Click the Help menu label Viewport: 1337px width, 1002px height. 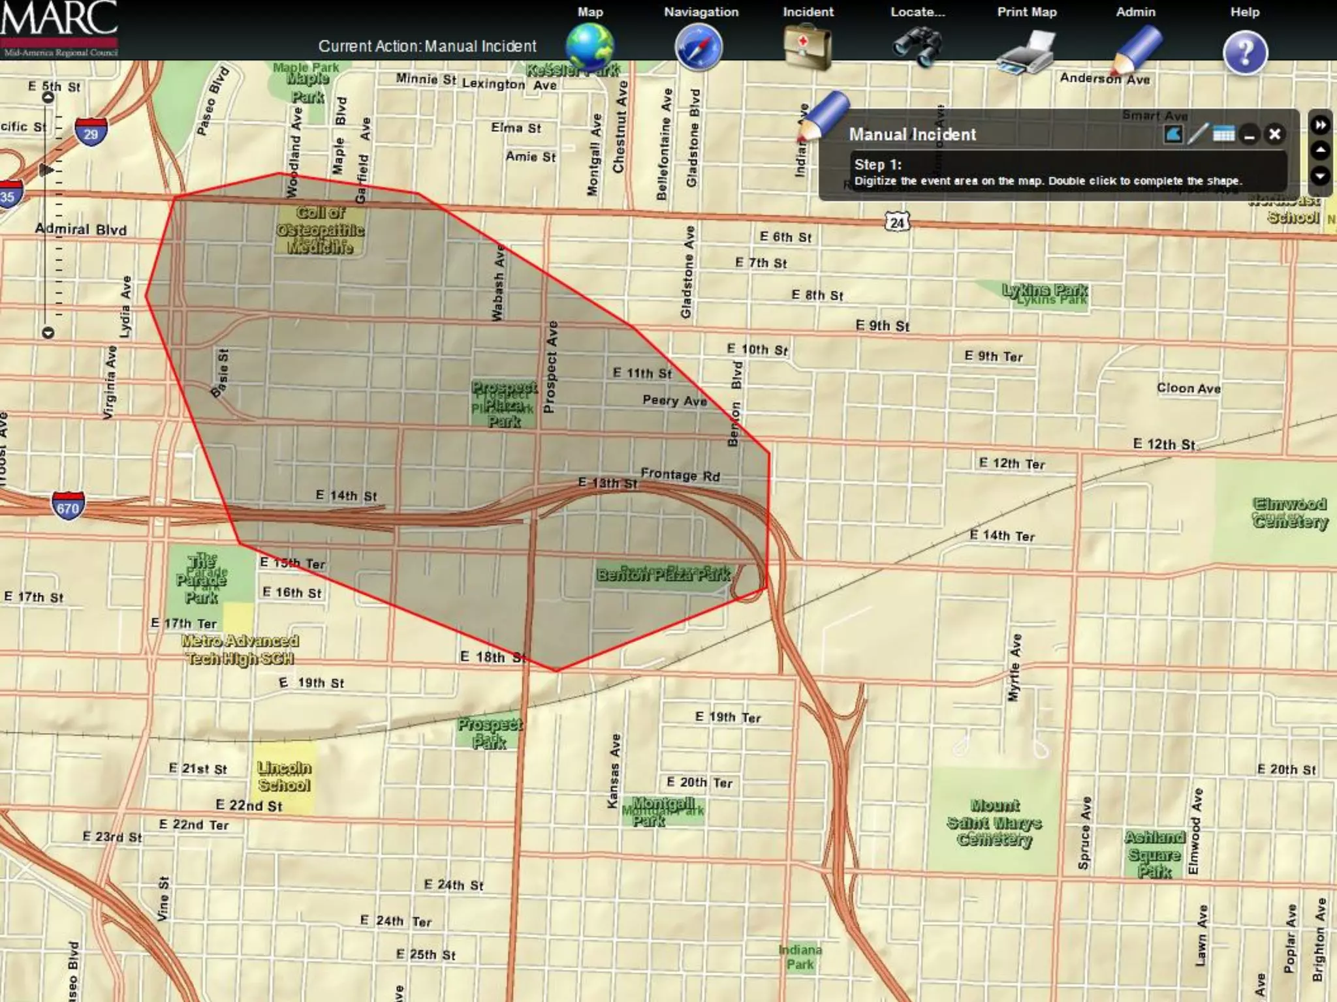(x=1245, y=12)
